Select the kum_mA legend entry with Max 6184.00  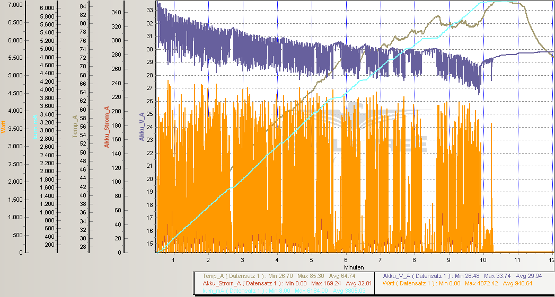point(285,290)
